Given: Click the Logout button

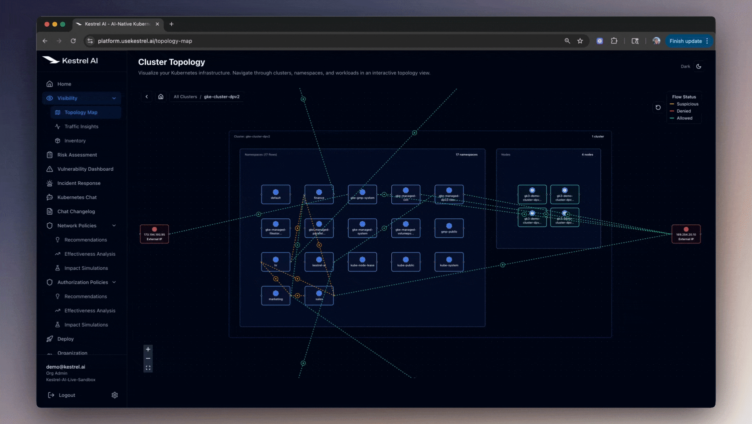Looking at the screenshot, I should pos(66,395).
